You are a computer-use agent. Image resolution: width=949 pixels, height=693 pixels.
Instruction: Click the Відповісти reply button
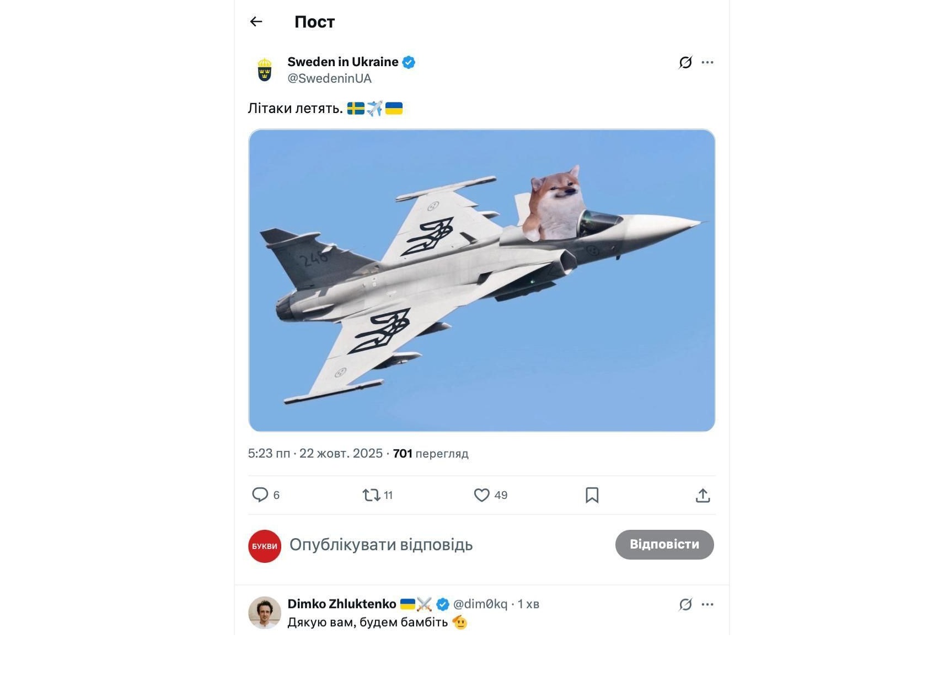click(x=664, y=545)
